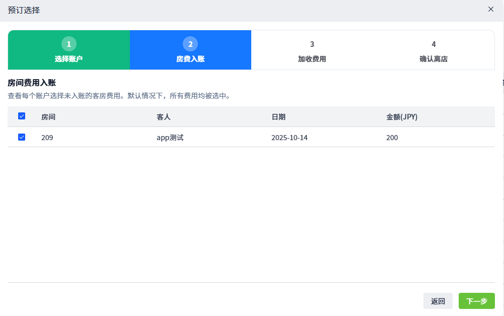The image size is (504, 316).
Task: Close the 预订选择 dialog with X
Action: tap(491, 9)
